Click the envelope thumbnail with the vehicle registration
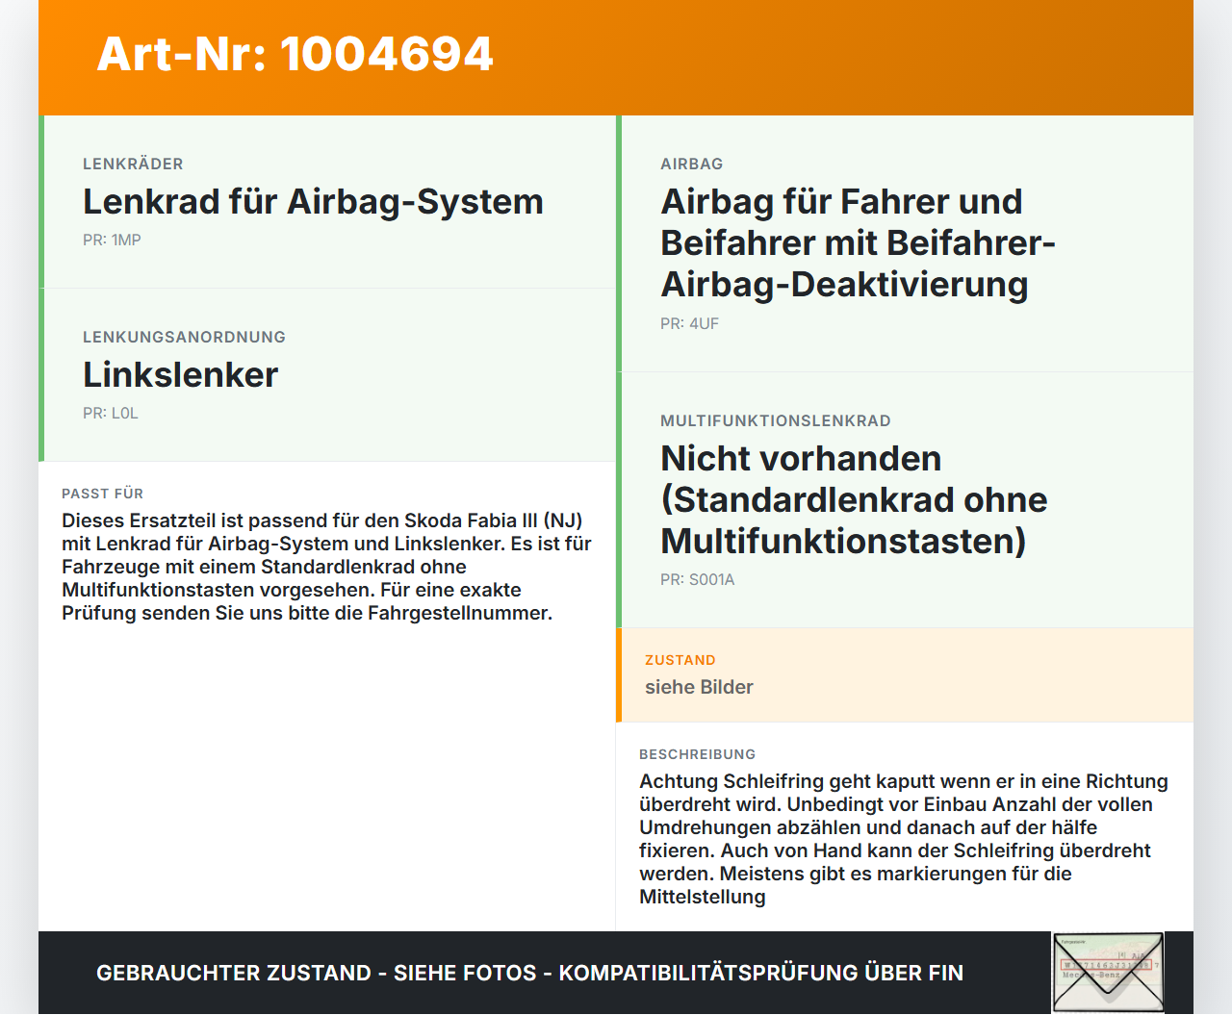This screenshot has height=1015, width=1232. (x=1109, y=973)
